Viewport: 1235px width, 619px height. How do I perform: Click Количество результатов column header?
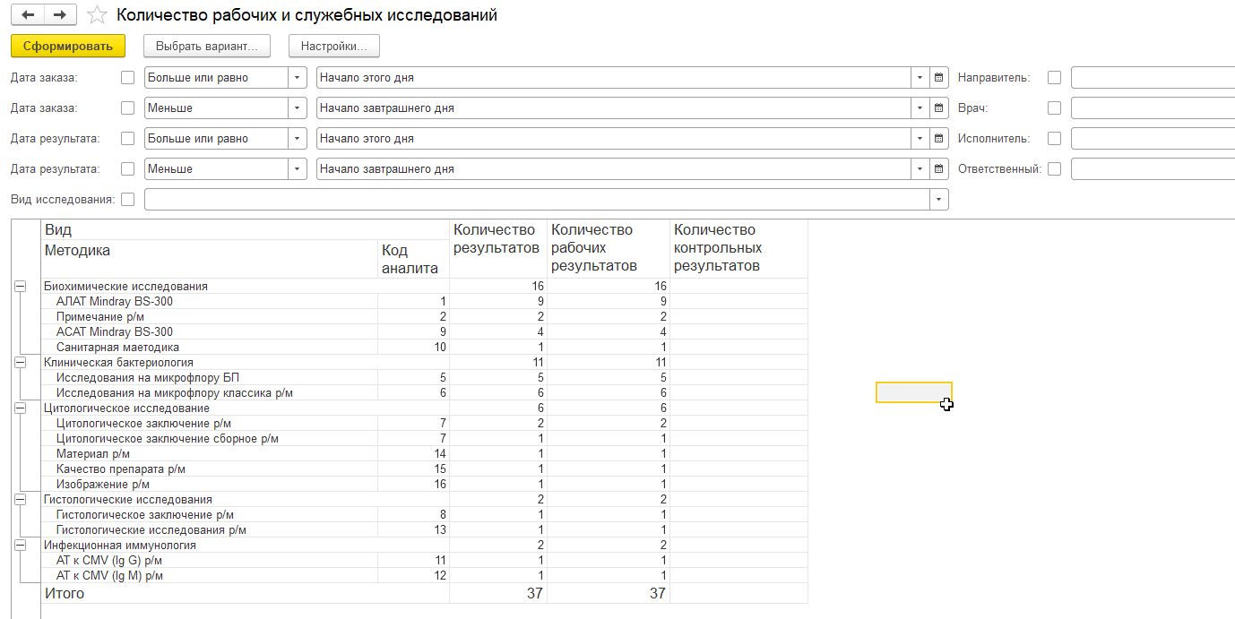pos(498,249)
